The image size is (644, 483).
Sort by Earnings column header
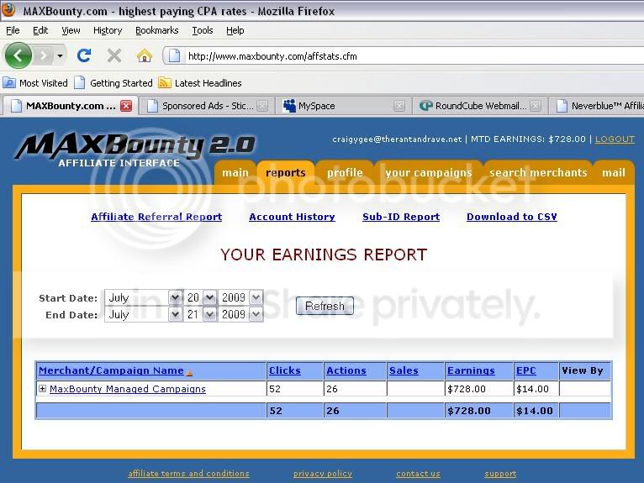(471, 370)
